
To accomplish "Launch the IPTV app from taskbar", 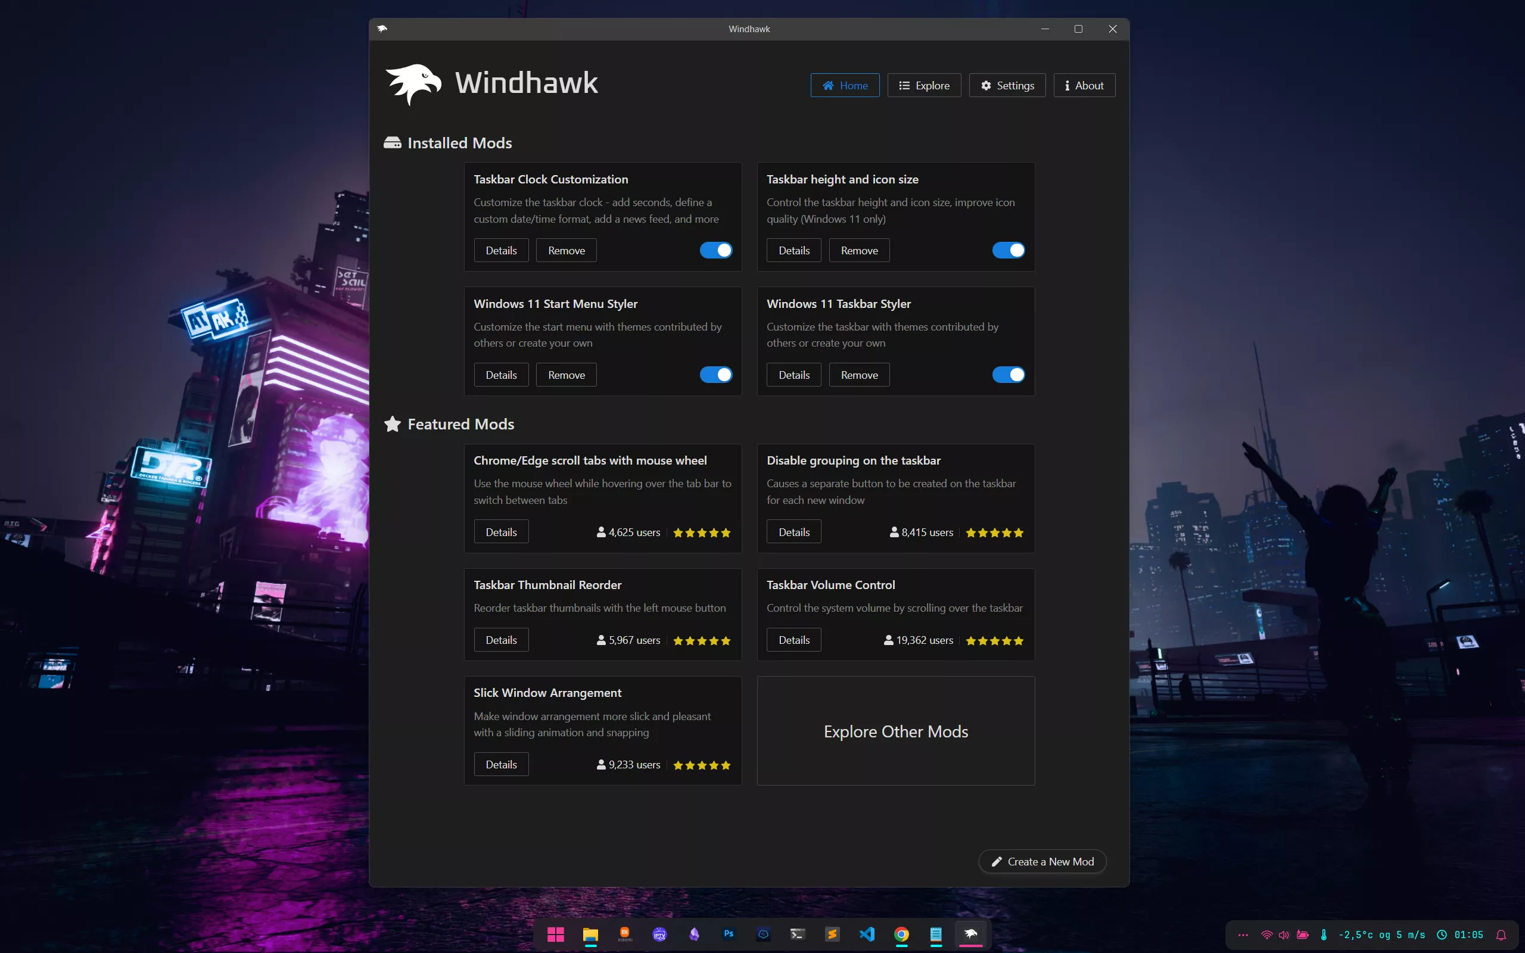I will pyautogui.click(x=659, y=934).
